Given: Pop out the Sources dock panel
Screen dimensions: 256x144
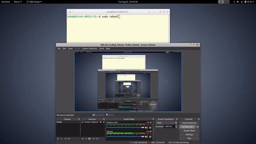Looking at the screenshot, I should [104, 119].
